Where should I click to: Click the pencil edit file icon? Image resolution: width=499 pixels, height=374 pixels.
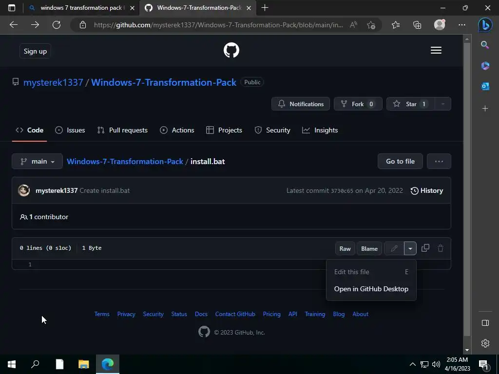tap(394, 248)
